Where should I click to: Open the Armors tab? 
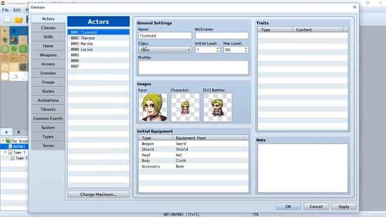[x=48, y=64]
